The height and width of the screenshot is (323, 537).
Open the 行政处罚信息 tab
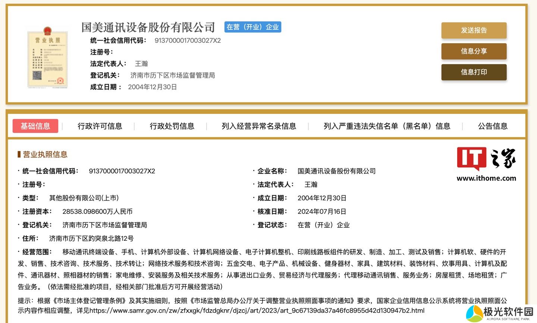pyautogui.click(x=172, y=126)
